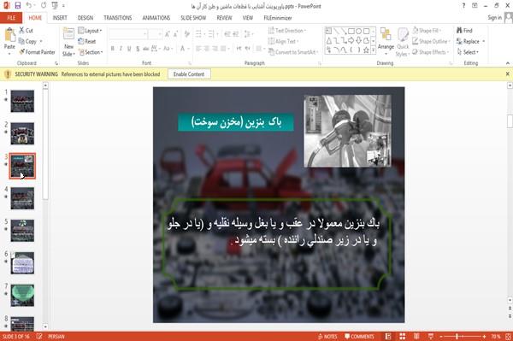Screen dimensions: 513x341
Task: Start Slide Show from status bar
Action: click(x=431, y=337)
